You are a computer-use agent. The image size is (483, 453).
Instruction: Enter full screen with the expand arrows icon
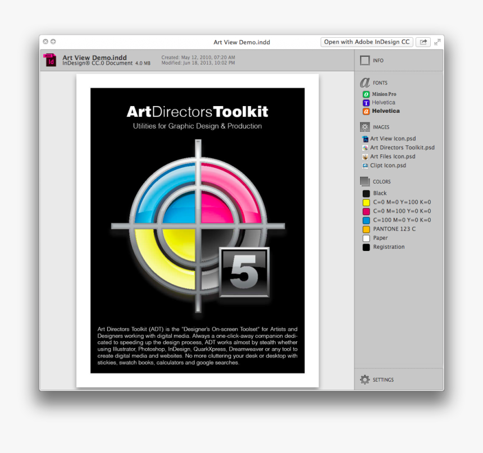click(x=437, y=42)
